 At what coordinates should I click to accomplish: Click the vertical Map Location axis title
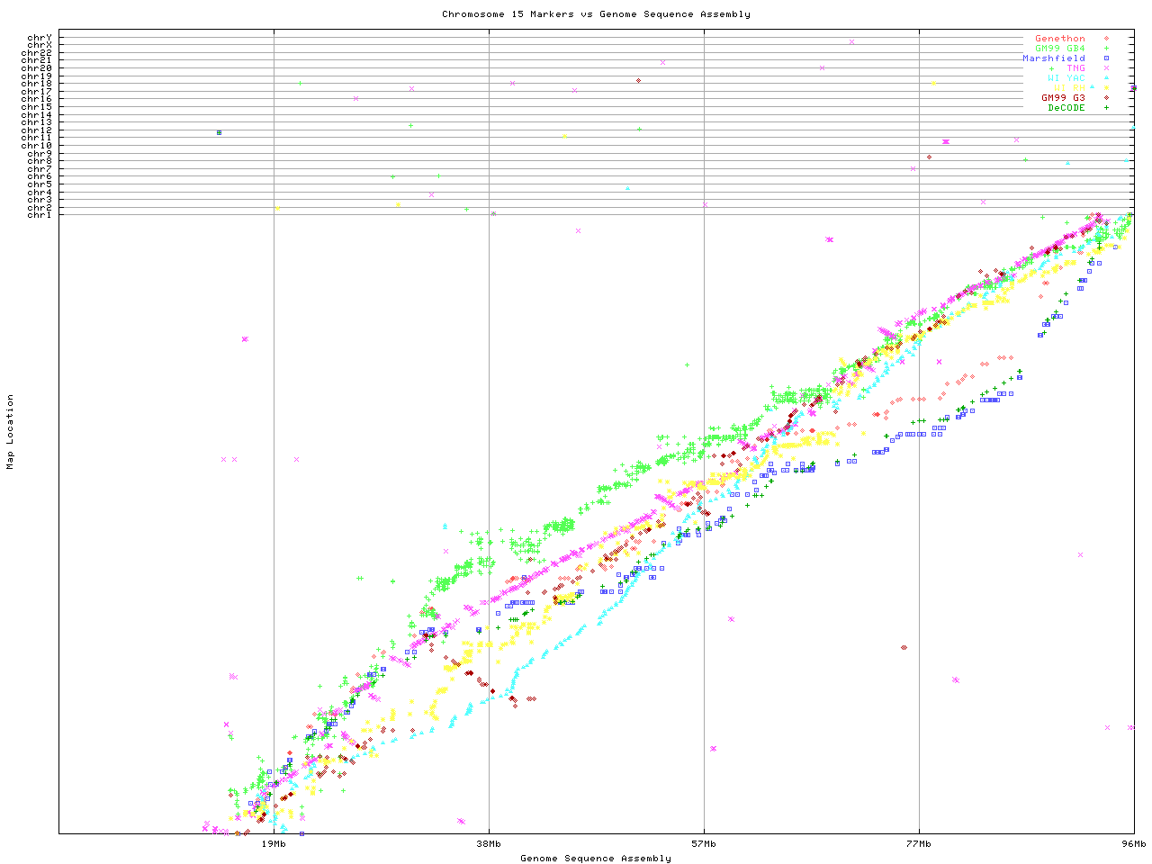tap(11, 432)
